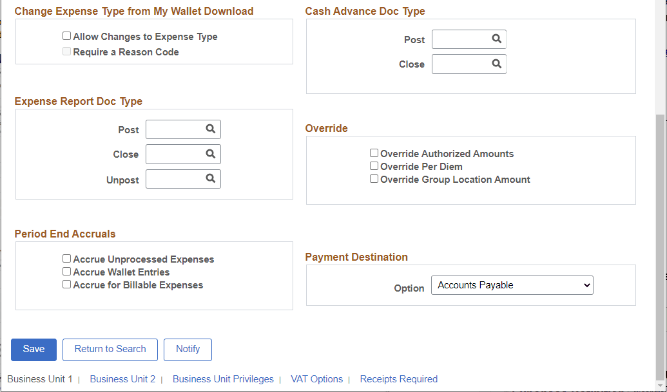The image size is (667, 392).
Task: Check Accrue Unprocessed Expenses
Action: (66, 258)
